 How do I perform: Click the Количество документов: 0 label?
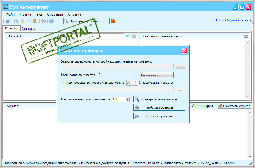click(81, 75)
